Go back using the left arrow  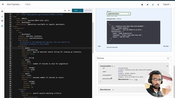pos(3,4)
